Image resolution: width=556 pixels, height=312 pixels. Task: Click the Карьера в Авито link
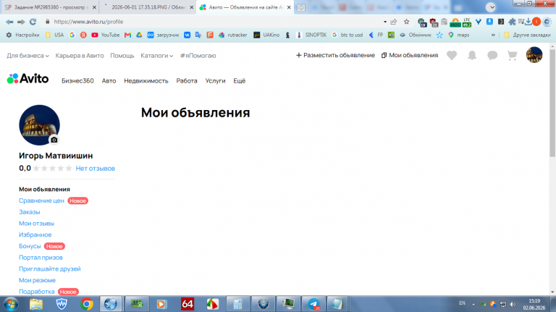click(x=80, y=56)
